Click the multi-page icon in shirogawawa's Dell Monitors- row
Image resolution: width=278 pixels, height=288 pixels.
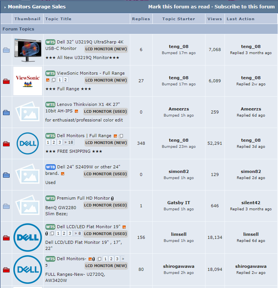click(x=99, y=259)
